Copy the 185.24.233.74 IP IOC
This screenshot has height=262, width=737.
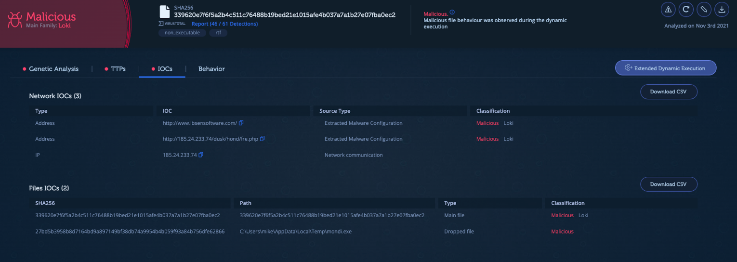click(x=201, y=155)
